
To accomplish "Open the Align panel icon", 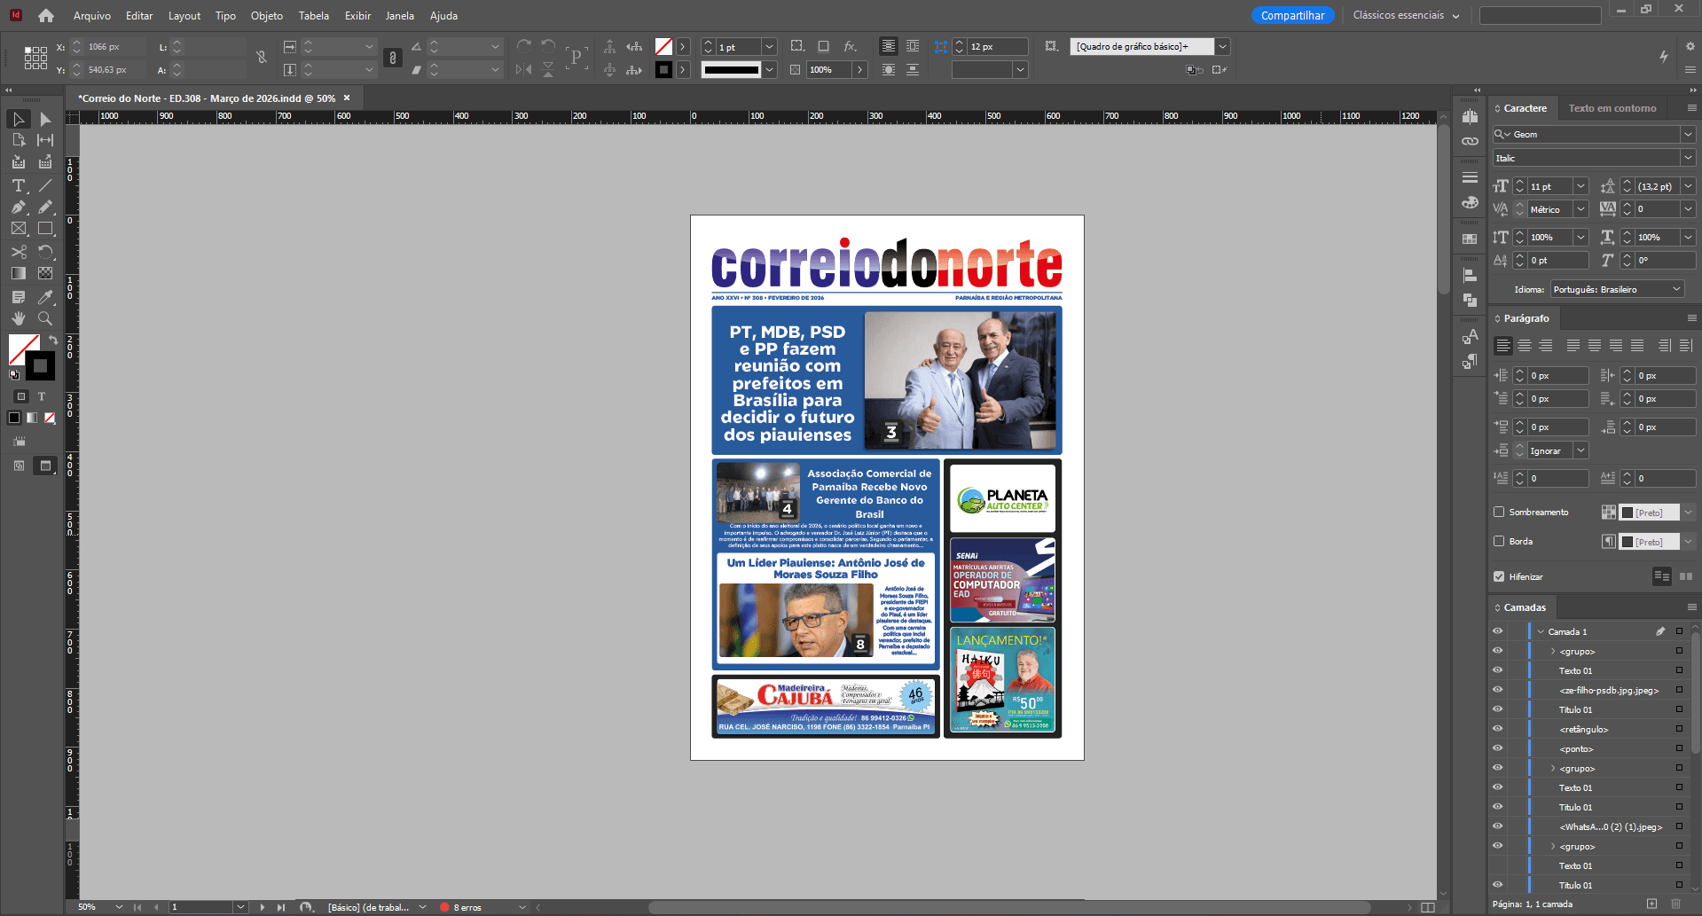I will (1470, 275).
